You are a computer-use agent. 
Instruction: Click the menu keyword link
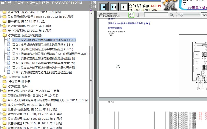pos(197,8)
